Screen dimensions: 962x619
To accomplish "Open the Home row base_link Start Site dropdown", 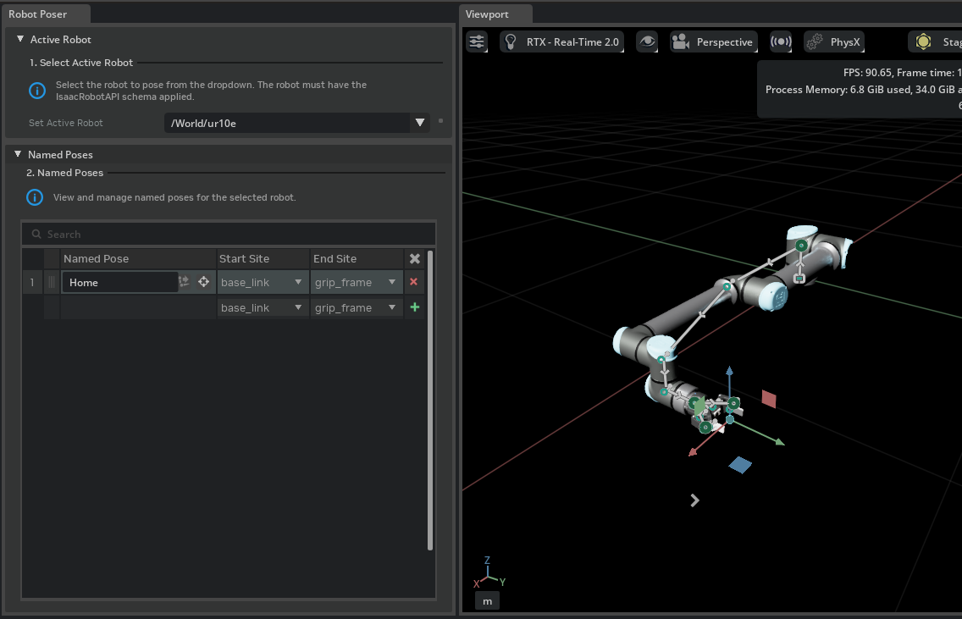I will [x=263, y=282].
